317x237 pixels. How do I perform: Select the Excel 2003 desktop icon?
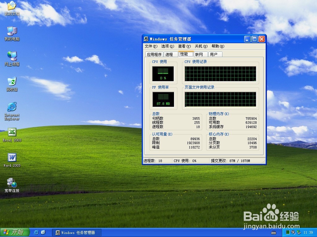pos(12,135)
